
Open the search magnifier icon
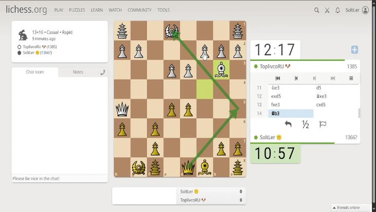tap(317, 10)
